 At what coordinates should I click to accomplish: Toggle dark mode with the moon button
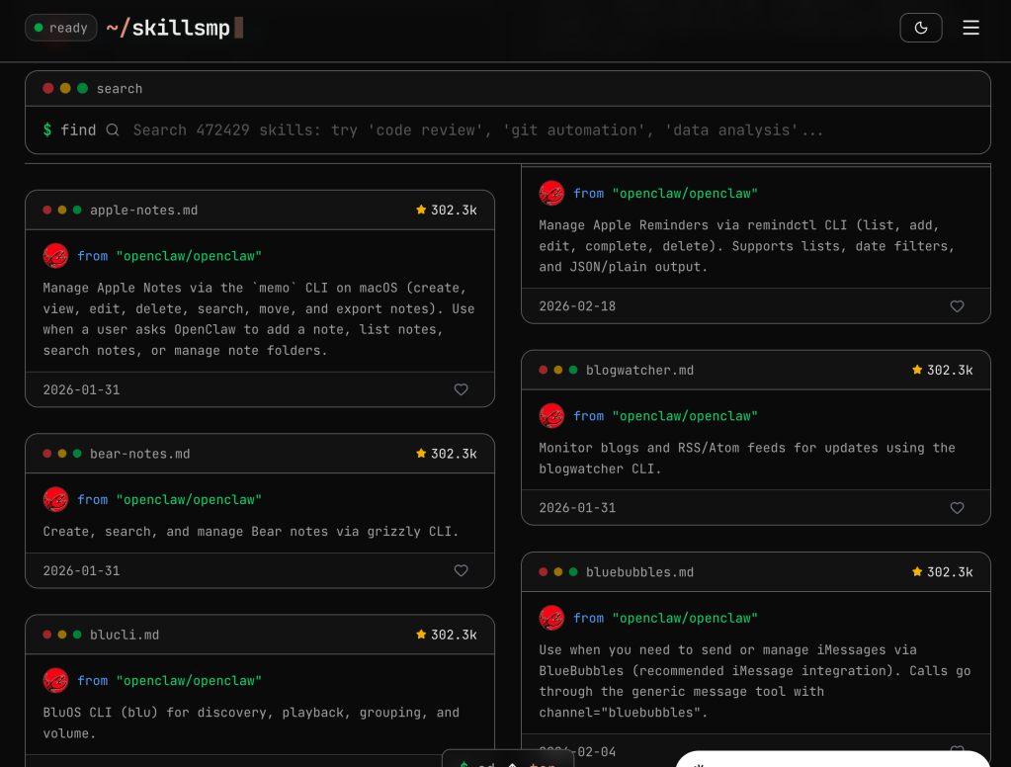(920, 28)
